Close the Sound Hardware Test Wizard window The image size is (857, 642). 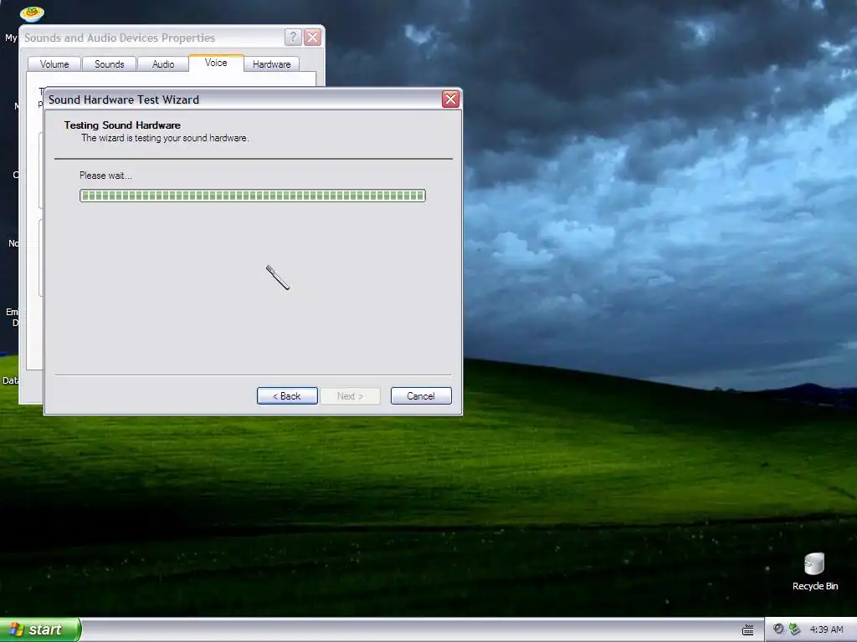pyautogui.click(x=450, y=99)
